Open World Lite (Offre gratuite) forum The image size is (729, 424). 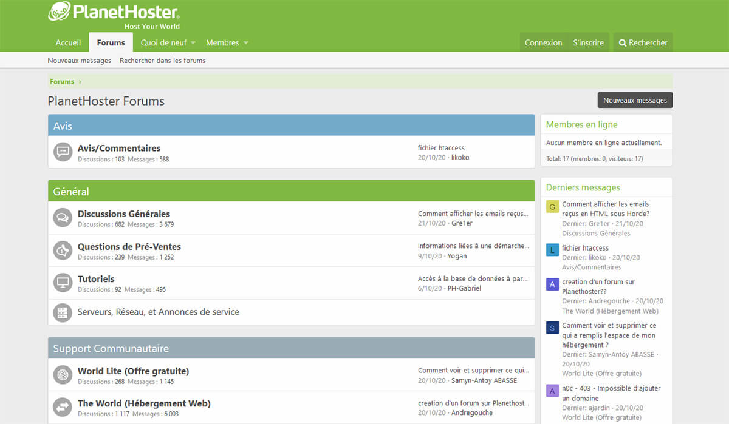[133, 371]
